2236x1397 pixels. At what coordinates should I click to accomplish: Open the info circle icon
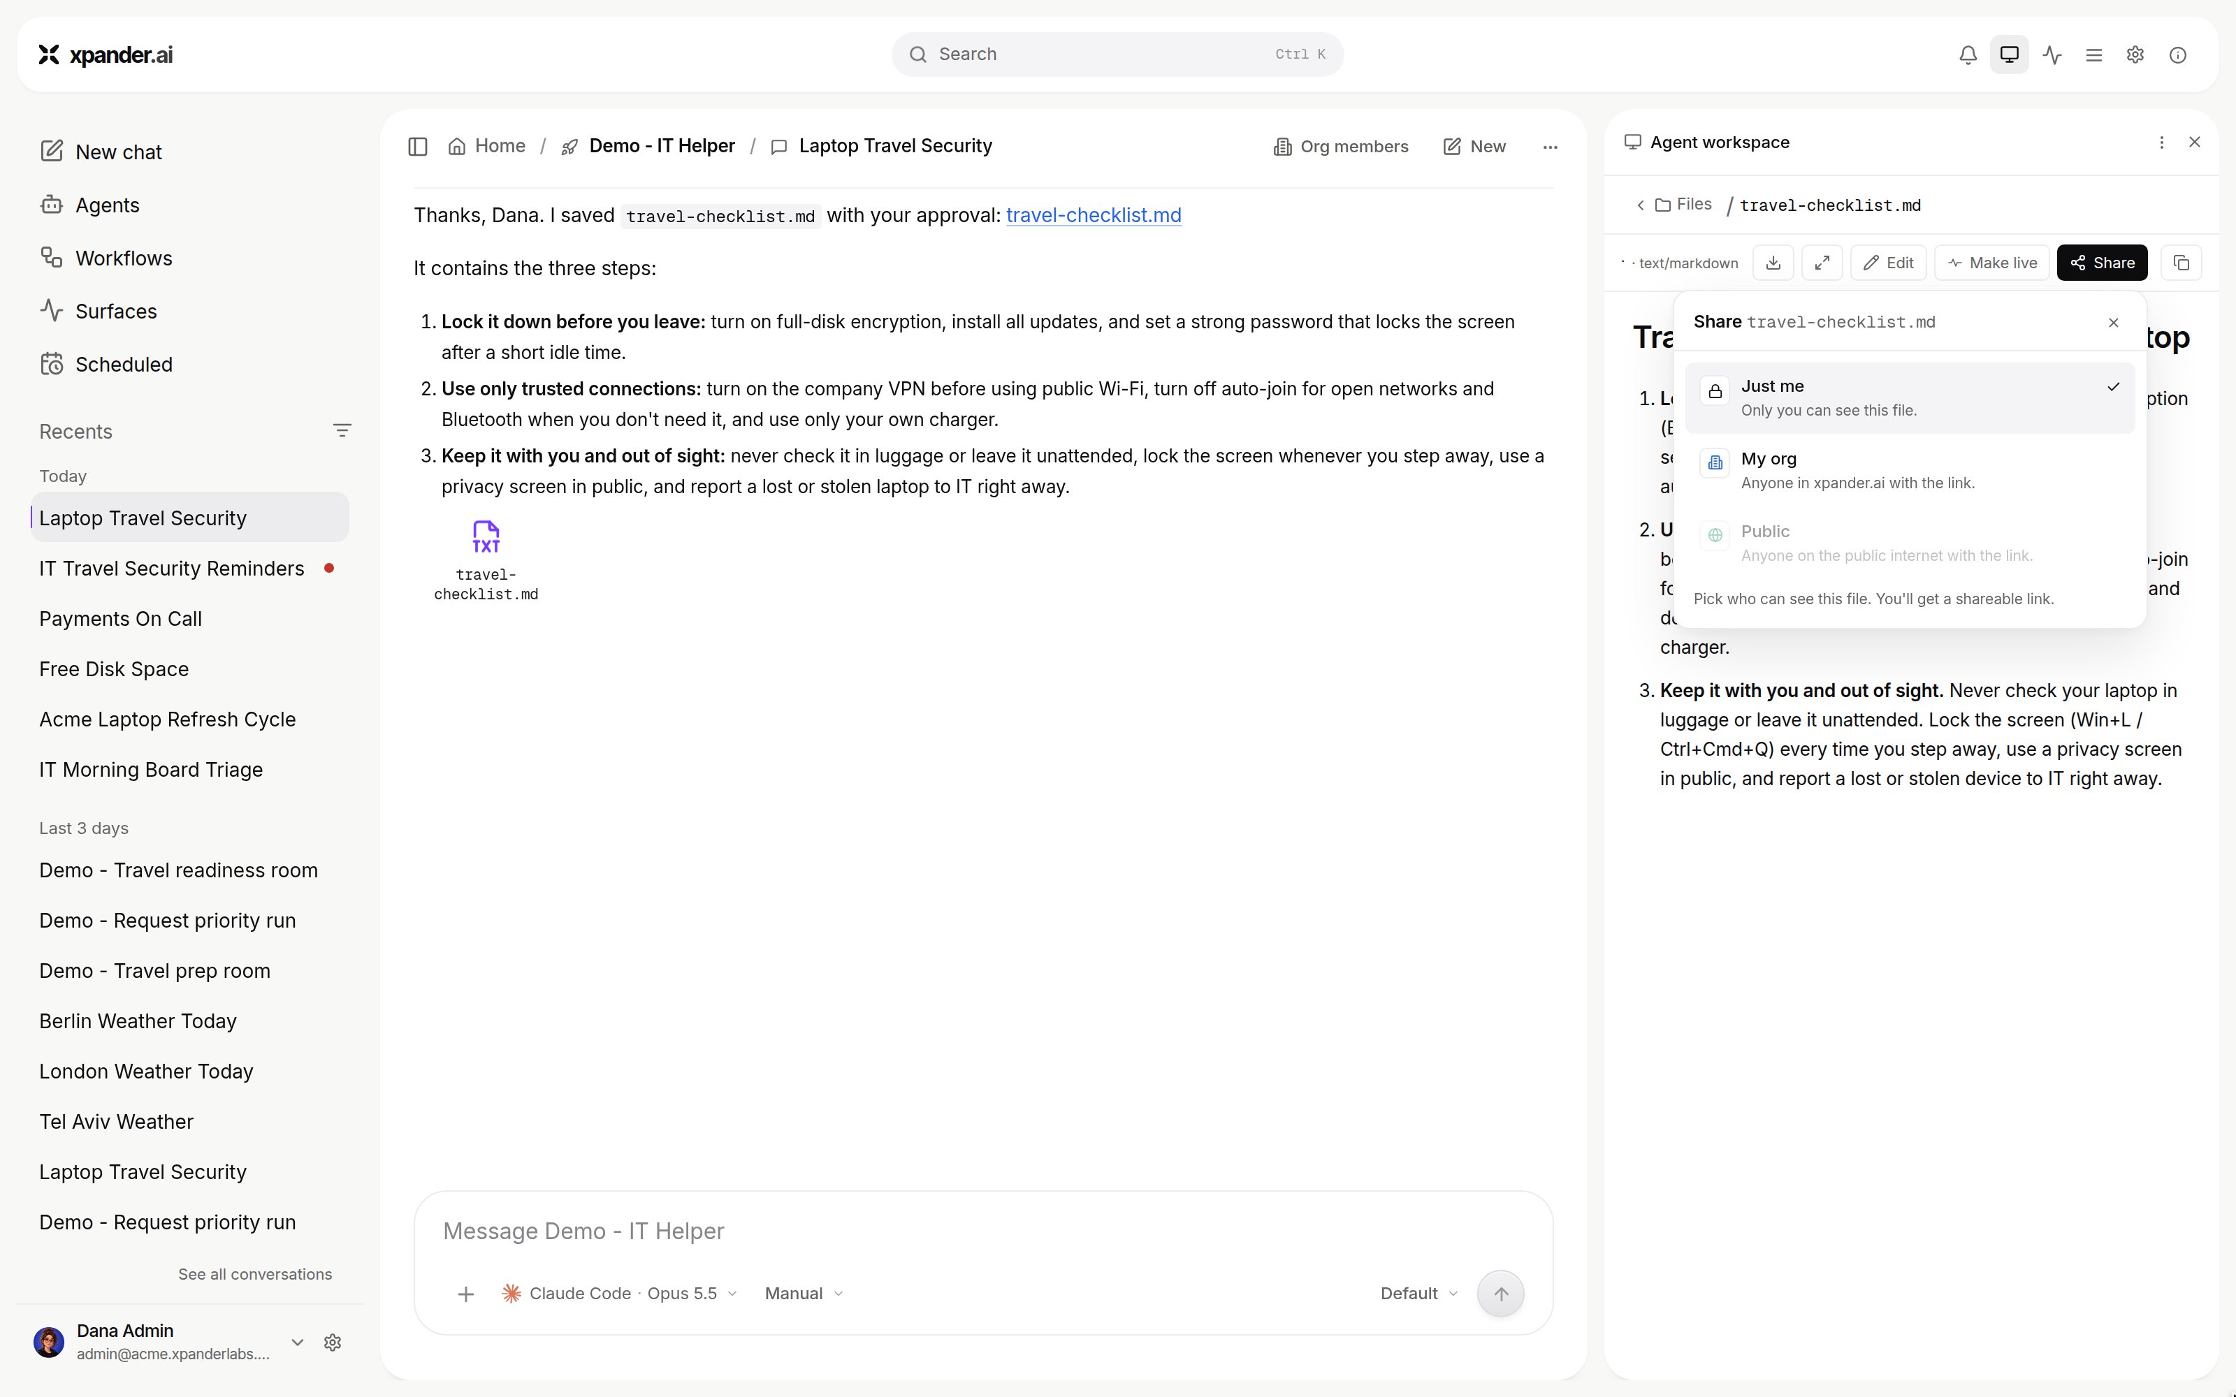tap(2178, 54)
